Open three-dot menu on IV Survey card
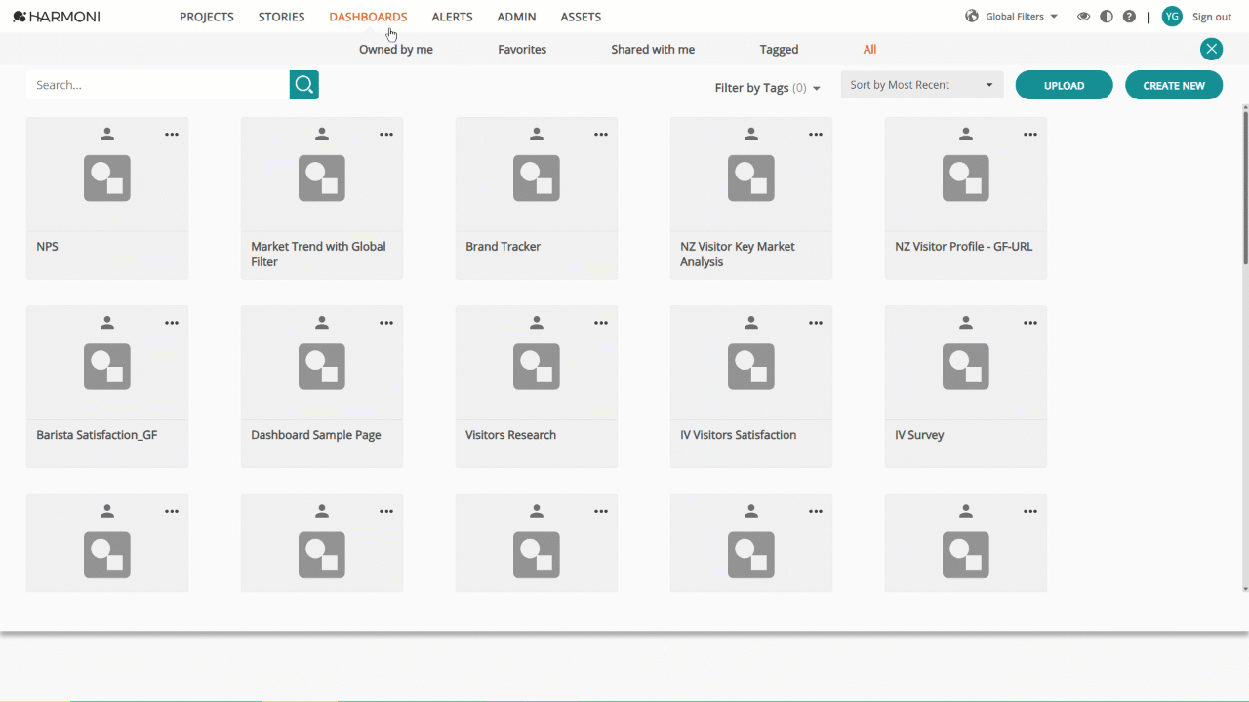Viewport: 1249px width, 702px height. click(x=1030, y=323)
